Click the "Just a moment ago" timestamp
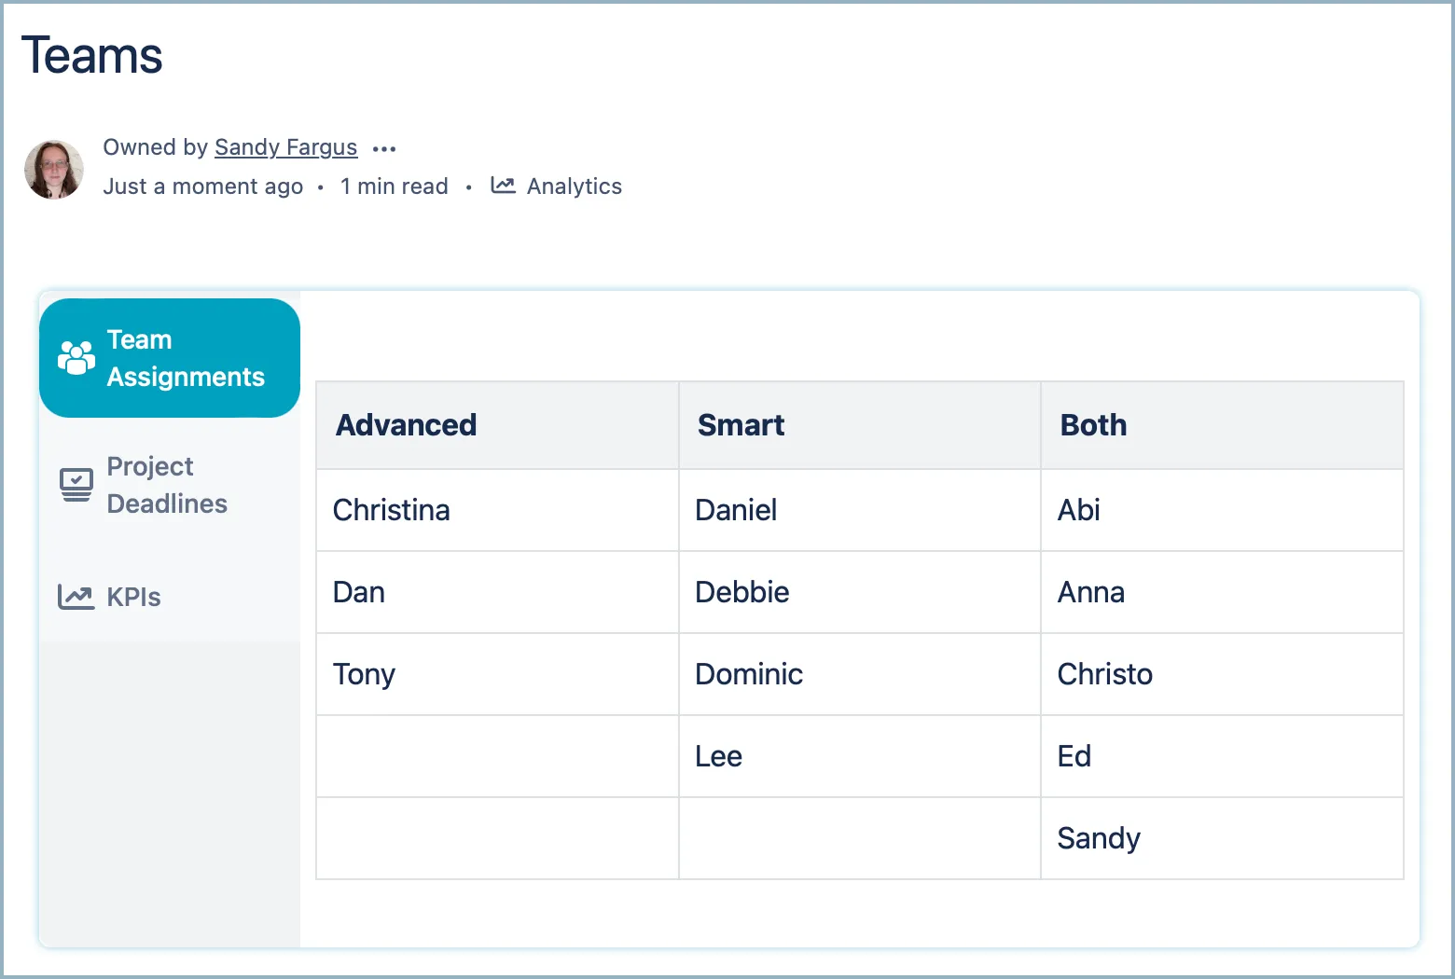 point(202,186)
